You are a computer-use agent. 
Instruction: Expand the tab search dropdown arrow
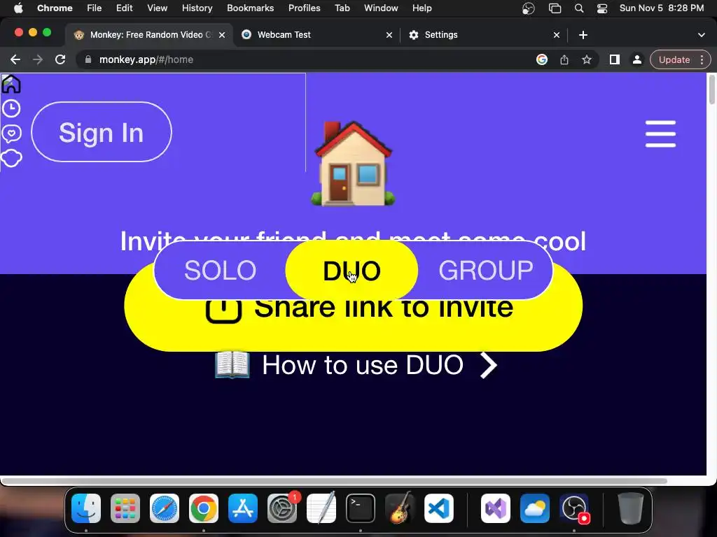pyautogui.click(x=701, y=35)
